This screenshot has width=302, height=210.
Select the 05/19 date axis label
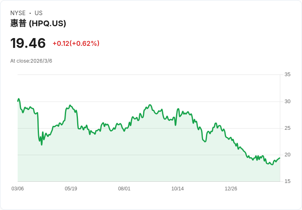(71, 189)
